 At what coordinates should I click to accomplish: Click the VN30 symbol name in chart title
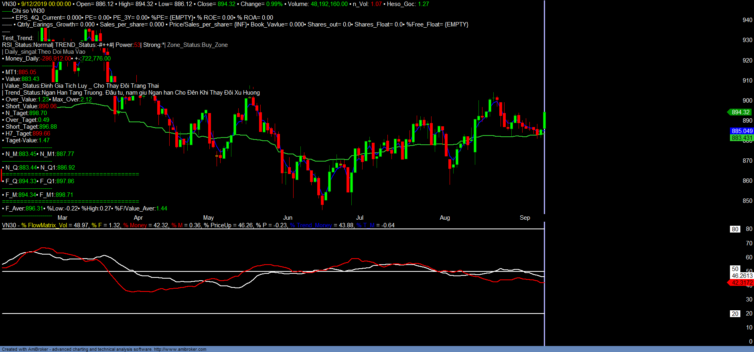(9, 4)
